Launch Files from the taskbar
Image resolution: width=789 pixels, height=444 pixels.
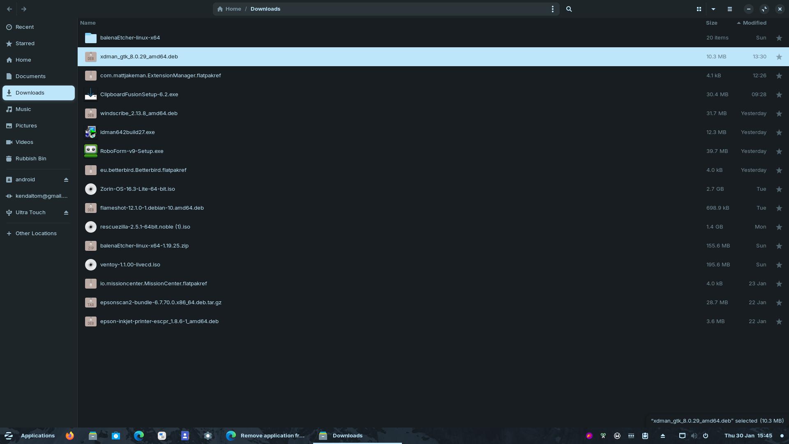93,436
